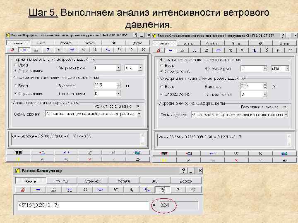This screenshot has height=223, width=298.
Task: Select the pressure Определение radio in right window
Action: pyautogui.click(x=162, y=71)
